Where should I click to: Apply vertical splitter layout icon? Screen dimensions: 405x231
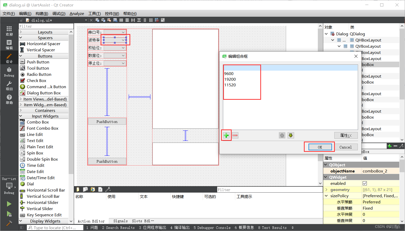139,20
